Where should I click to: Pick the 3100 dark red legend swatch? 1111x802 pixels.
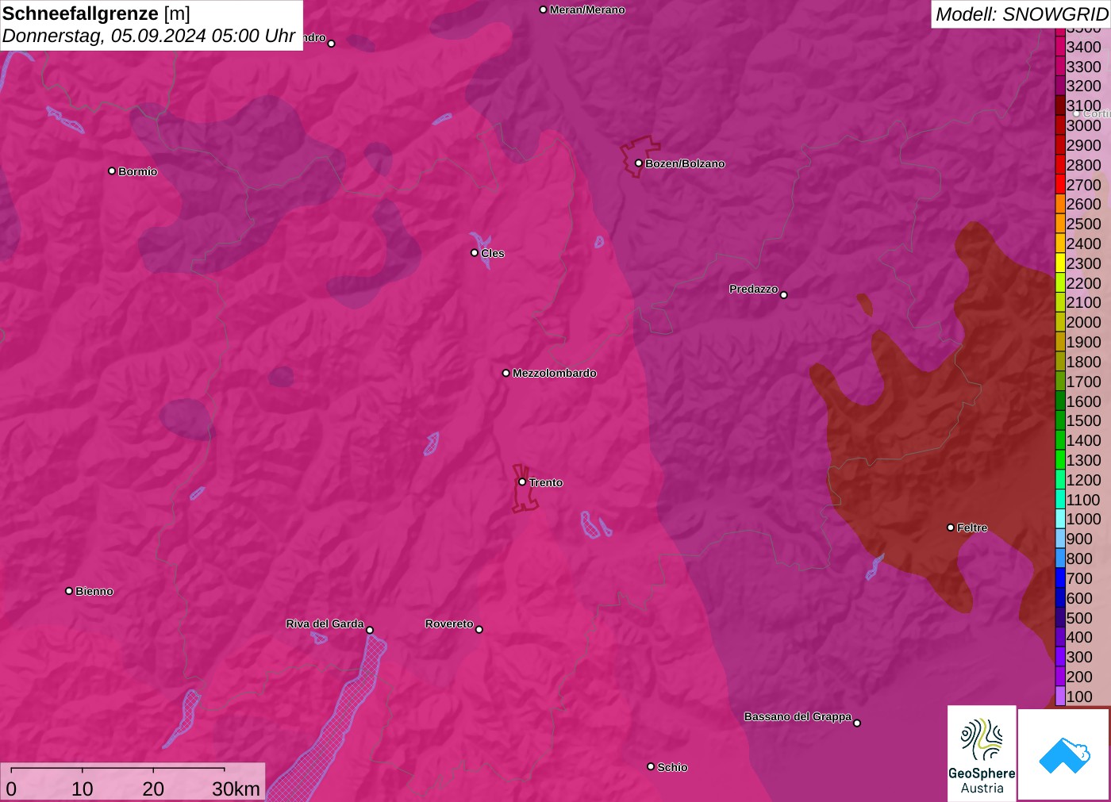[x=1060, y=106]
